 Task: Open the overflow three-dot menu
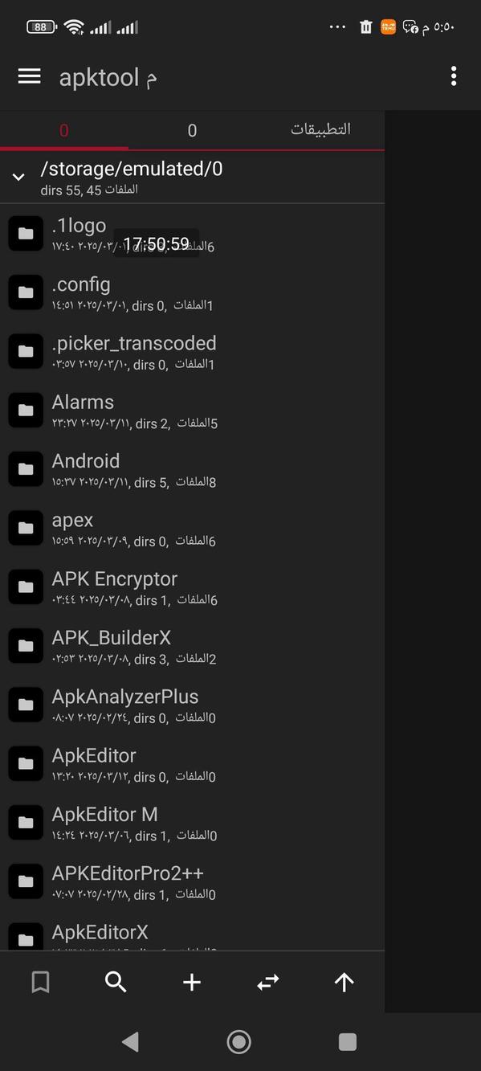pyautogui.click(x=453, y=76)
